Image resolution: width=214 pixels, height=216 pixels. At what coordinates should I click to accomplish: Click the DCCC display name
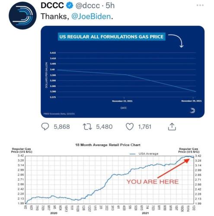coord(52,6)
